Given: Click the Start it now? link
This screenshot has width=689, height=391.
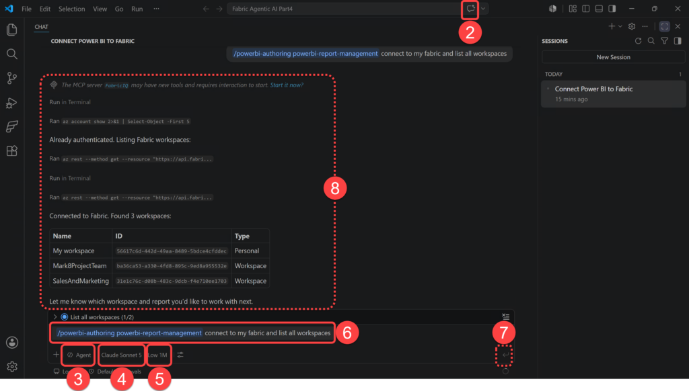Looking at the screenshot, I should point(287,85).
